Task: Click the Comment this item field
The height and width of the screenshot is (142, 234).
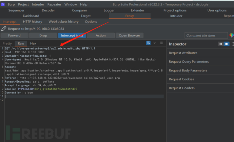Action: [x=206, y=35]
